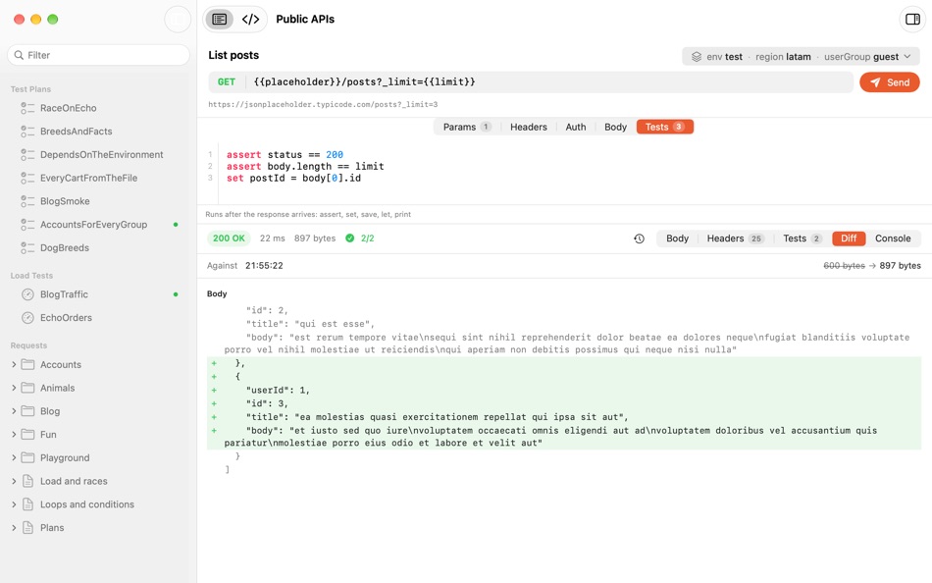Click the 897 bytes response size

[x=315, y=238]
